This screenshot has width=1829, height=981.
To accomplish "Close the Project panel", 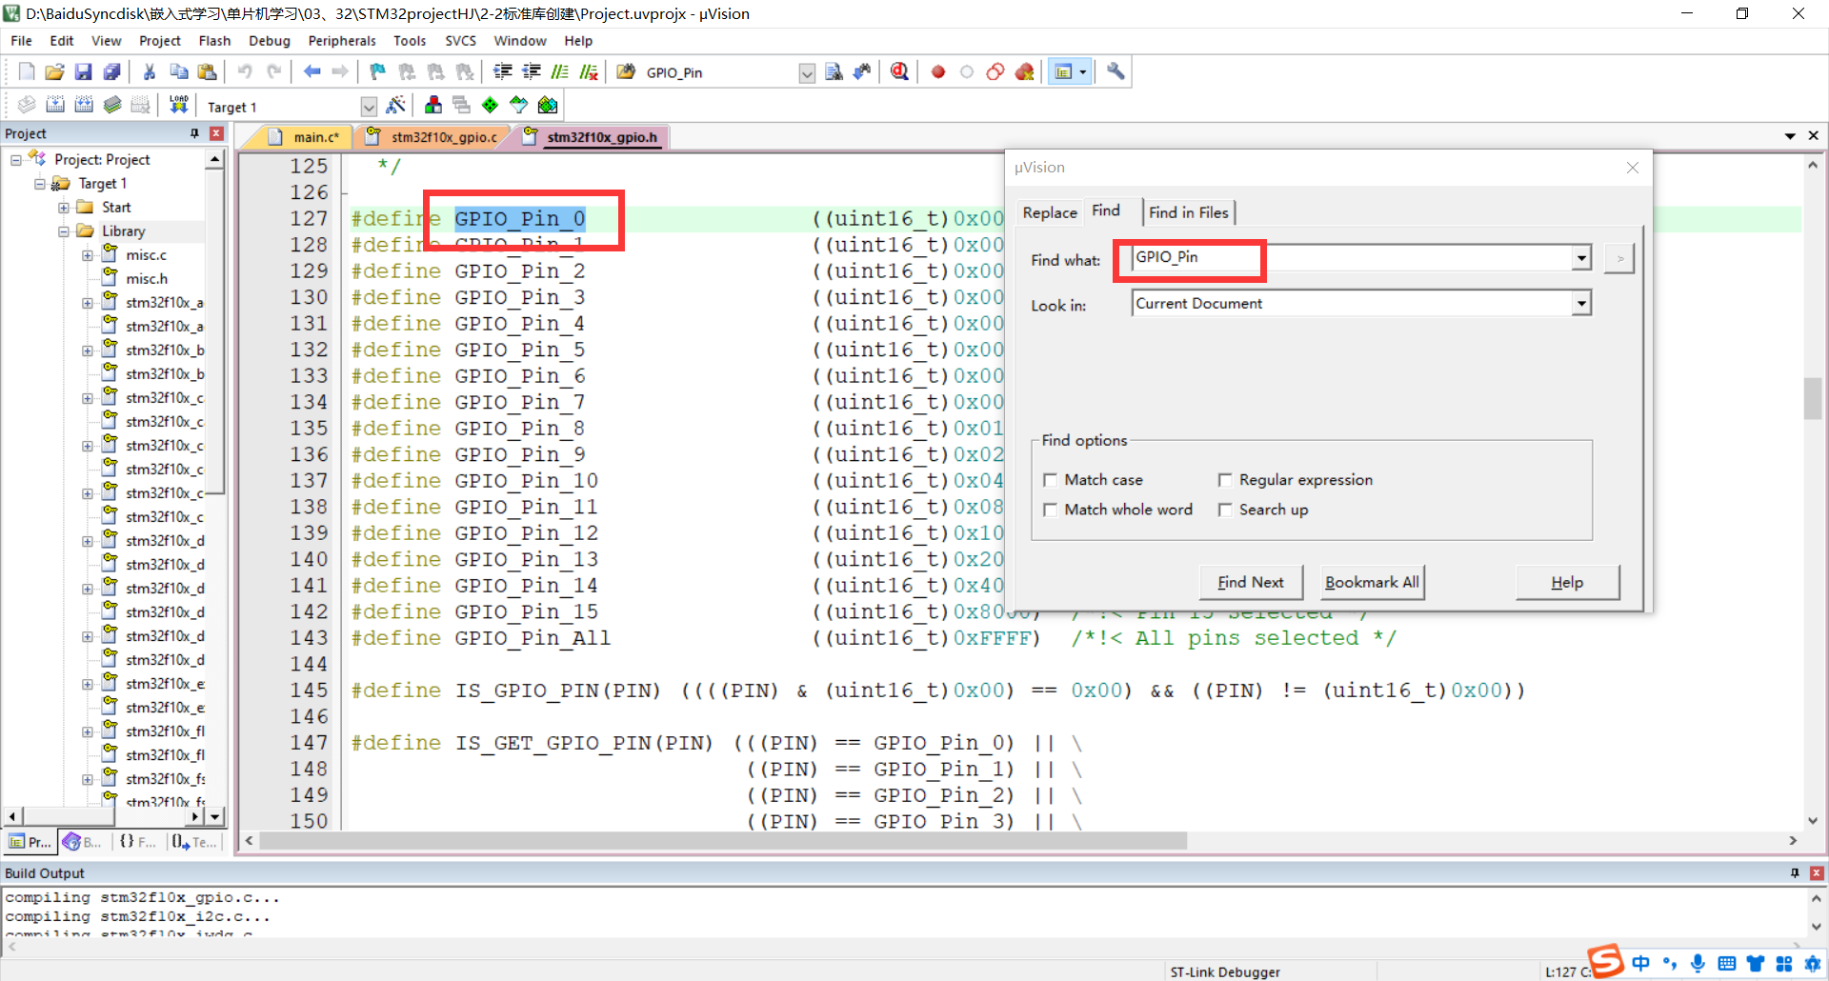I will pos(217,133).
